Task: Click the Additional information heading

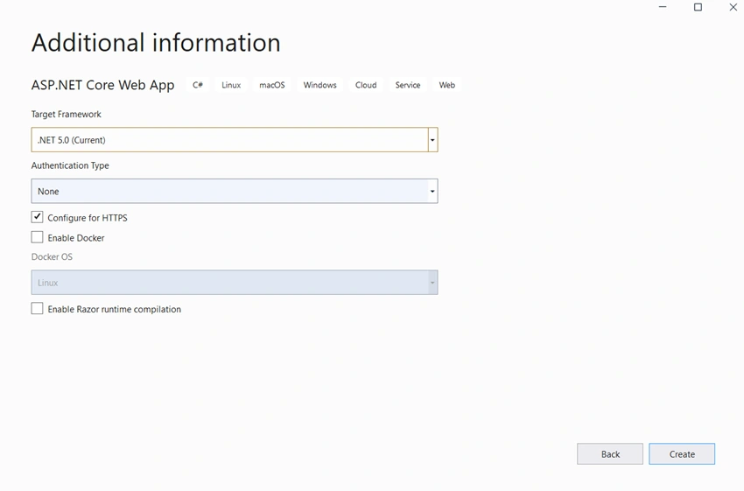Action: (x=156, y=43)
